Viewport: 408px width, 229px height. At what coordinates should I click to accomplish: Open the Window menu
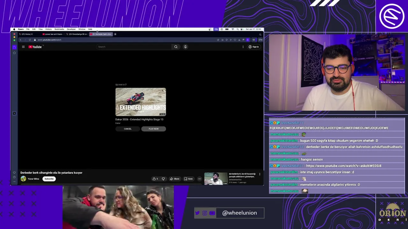(82, 29)
